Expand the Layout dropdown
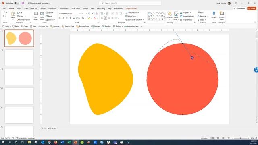This screenshot has height=145, width=258. [x=50, y=12]
